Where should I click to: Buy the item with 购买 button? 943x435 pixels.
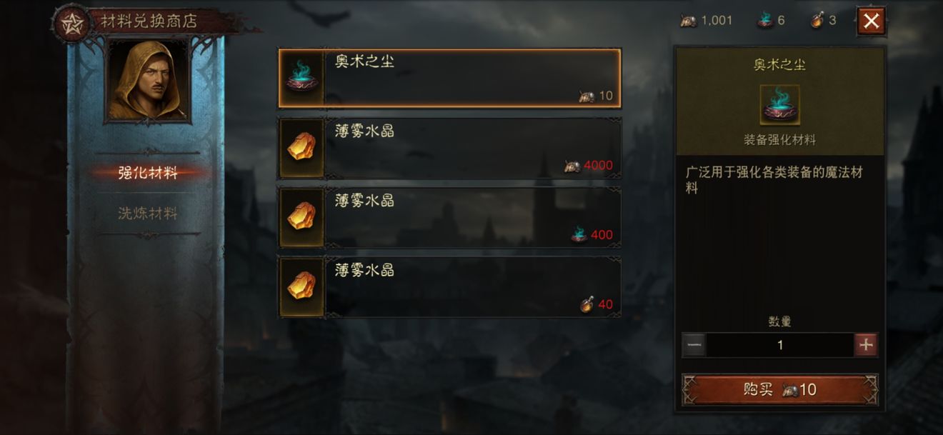(780, 389)
